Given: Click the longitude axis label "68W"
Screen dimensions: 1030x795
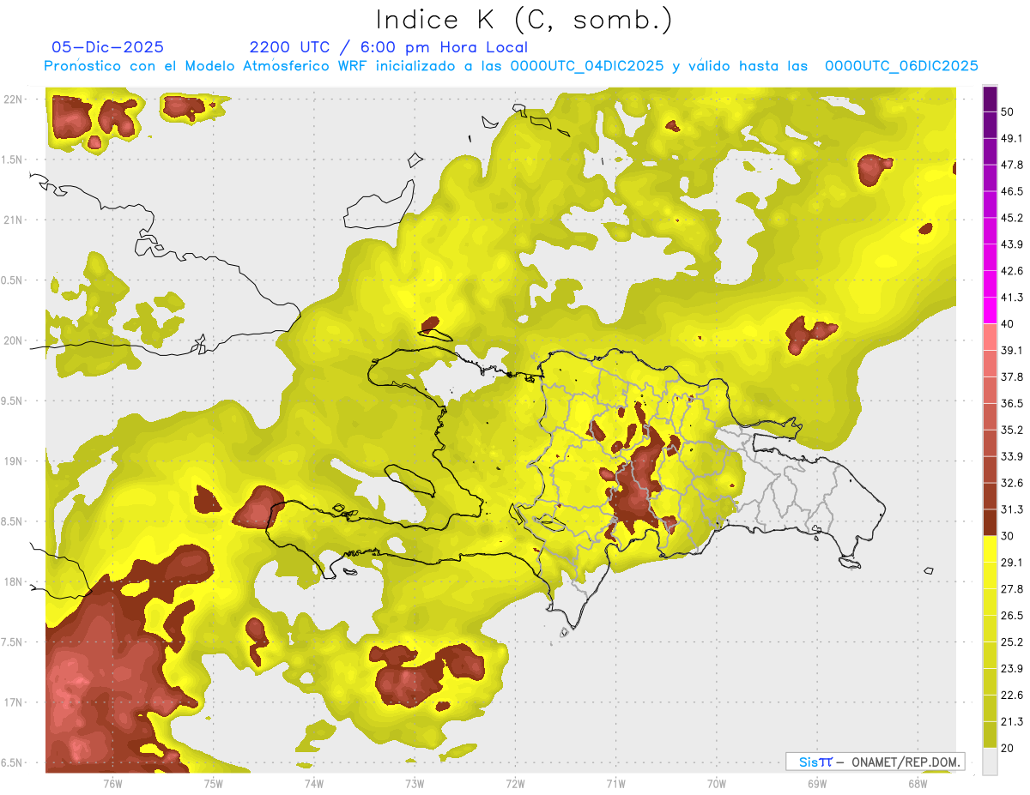Looking at the screenshot, I should [918, 783].
